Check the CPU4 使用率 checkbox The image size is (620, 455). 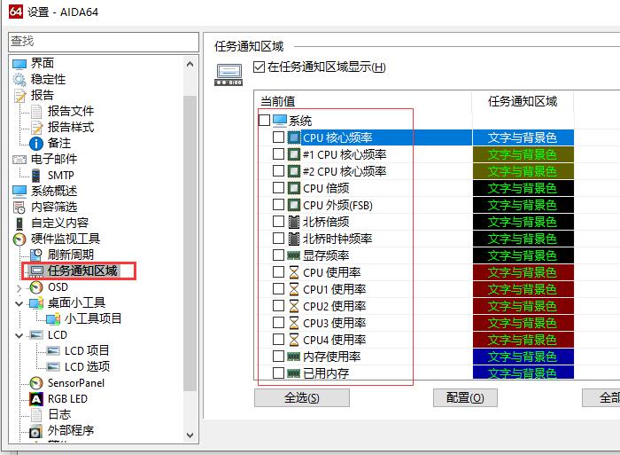tap(279, 340)
